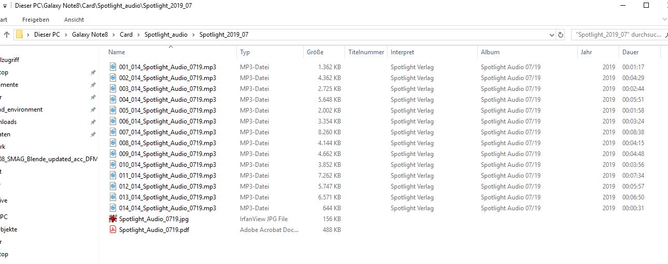Select the sidebar entry ending in 'bjekte'
668x264 pixels.
click(9, 229)
